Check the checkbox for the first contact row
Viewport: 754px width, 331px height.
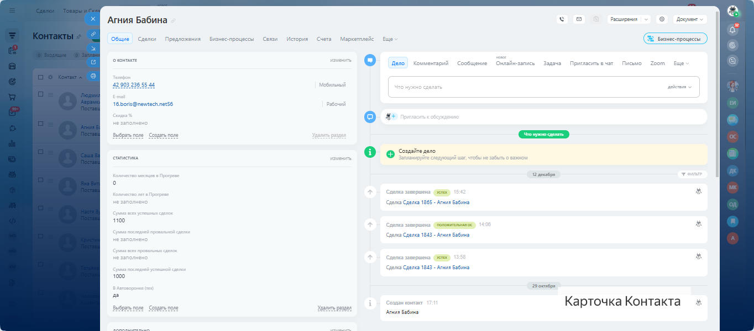pyautogui.click(x=40, y=94)
